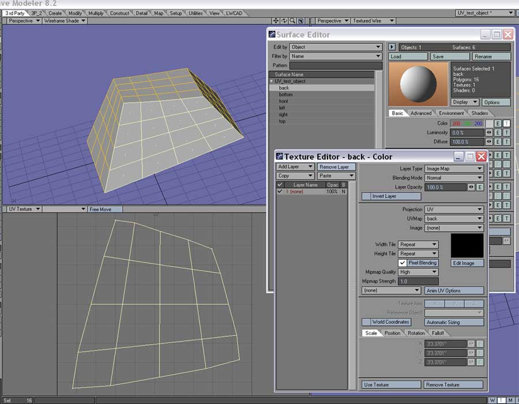Open the Image dropdown showing (none)
The image size is (519, 404).
point(454,228)
